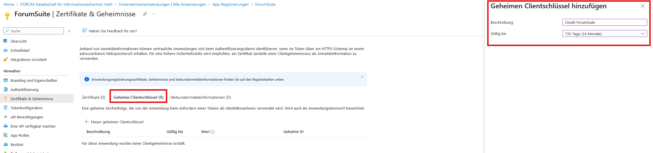Expand the Gültig bis dropdown

tap(604, 34)
